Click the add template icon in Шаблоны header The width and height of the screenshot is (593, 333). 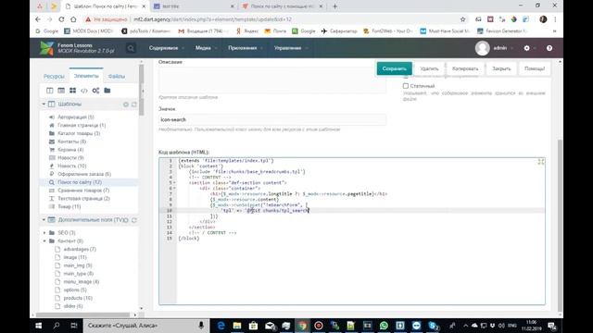coord(126,105)
